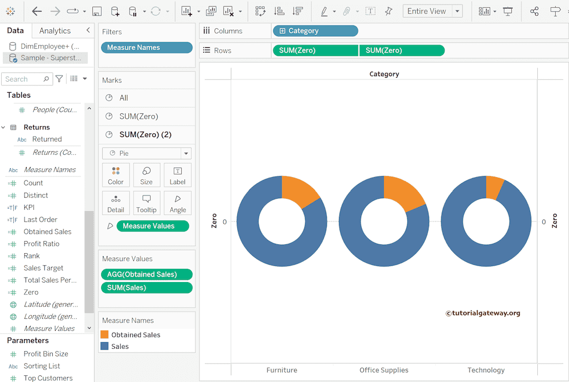
Task: Click the filter funnel icon in Data pane
Action: pyautogui.click(x=59, y=79)
